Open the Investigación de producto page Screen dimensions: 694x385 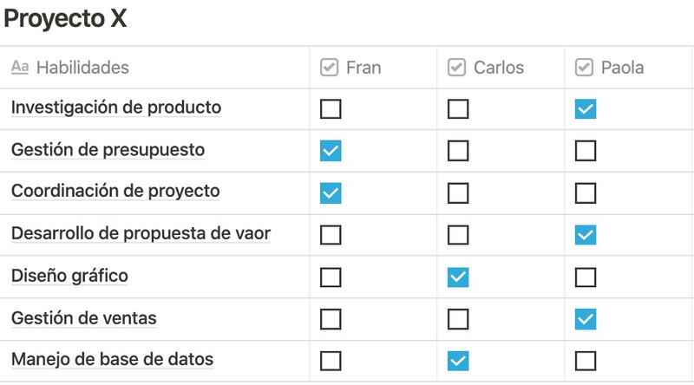[115, 108]
